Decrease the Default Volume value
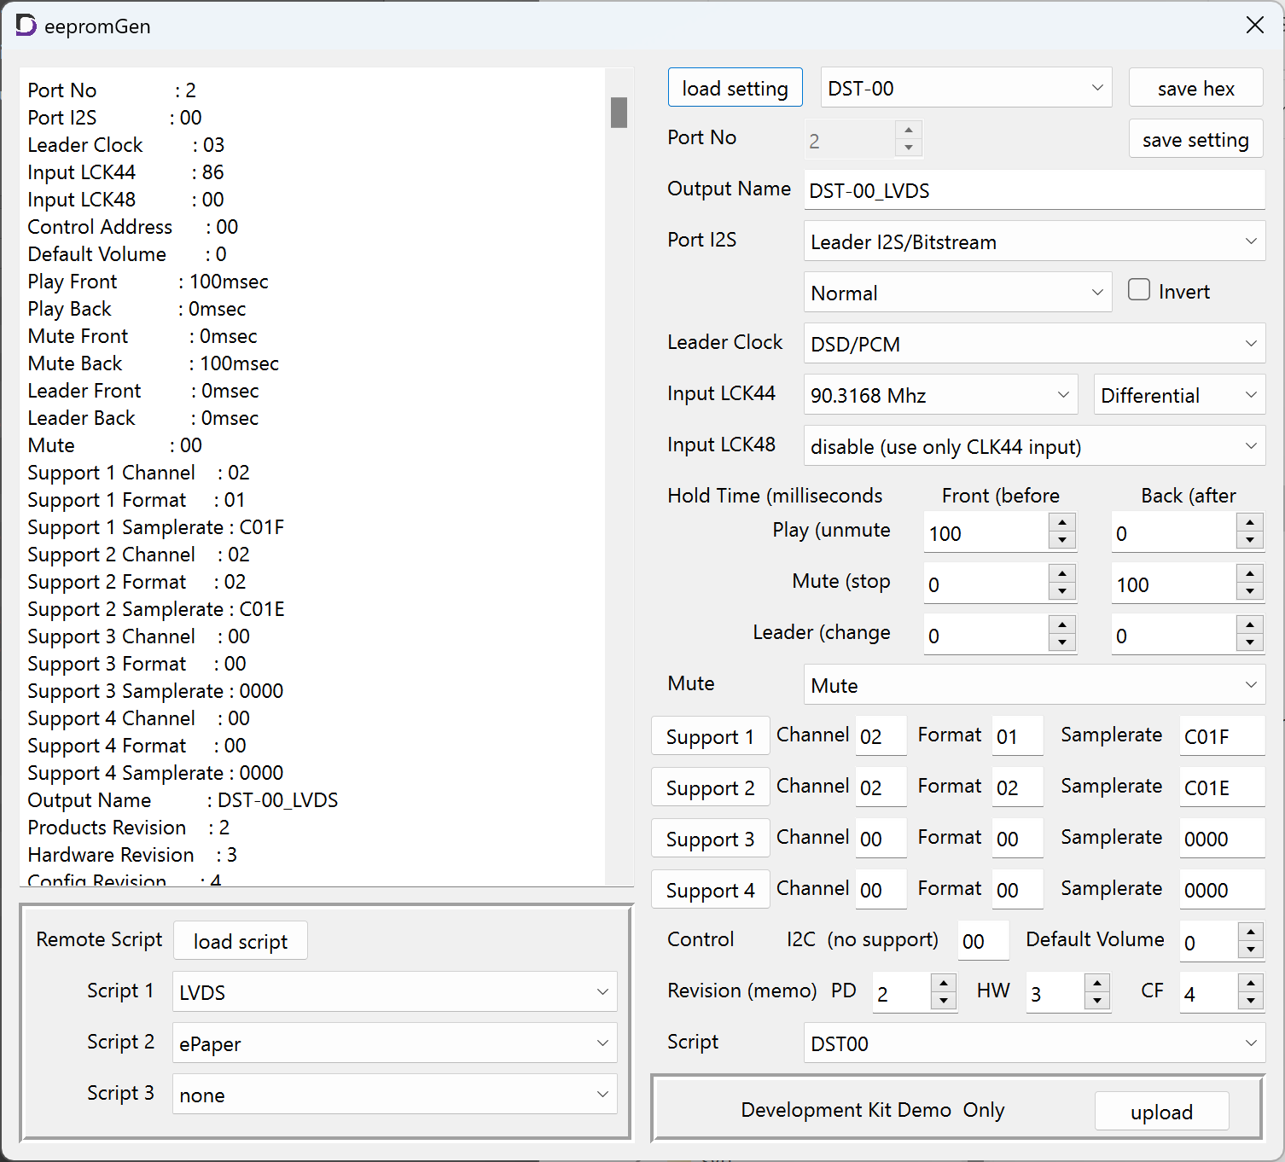This screenshot has height=1162, width=1285. point(1250,950)
